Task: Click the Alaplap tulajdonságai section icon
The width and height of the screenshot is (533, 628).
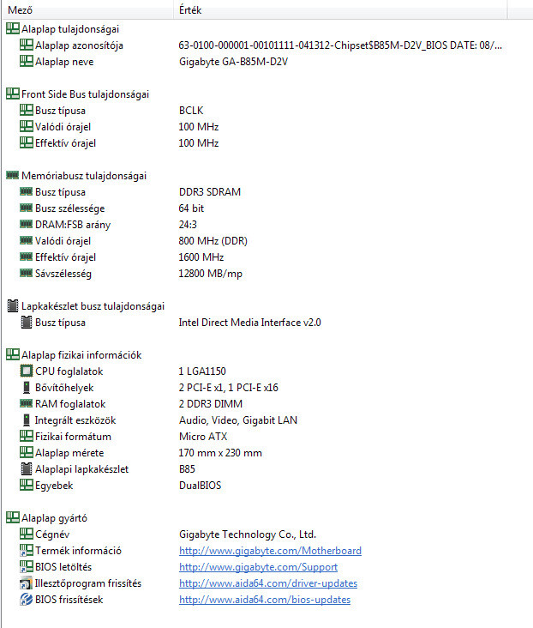Action: pyautogui.click(x=13, y=28)
